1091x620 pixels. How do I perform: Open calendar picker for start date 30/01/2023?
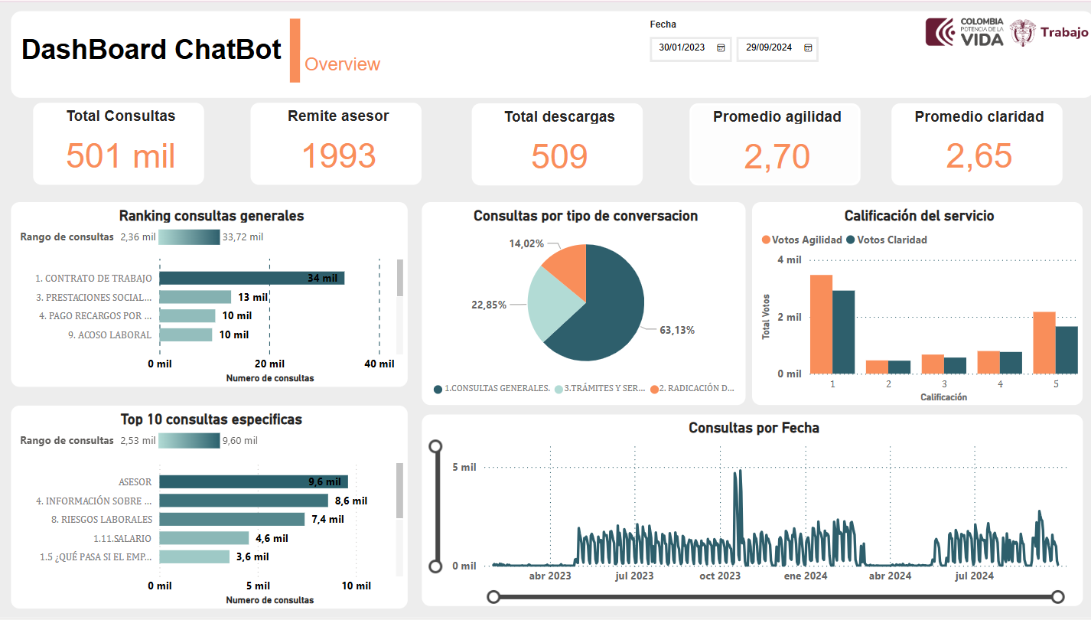(x=721, y=47)
